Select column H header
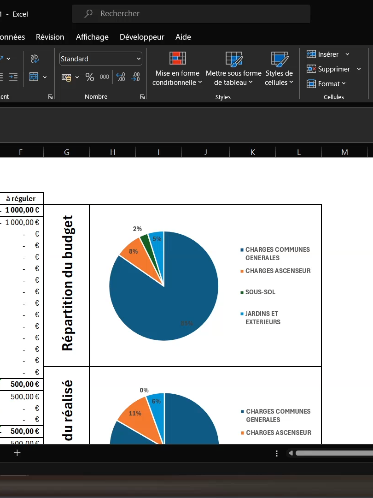 113,152
